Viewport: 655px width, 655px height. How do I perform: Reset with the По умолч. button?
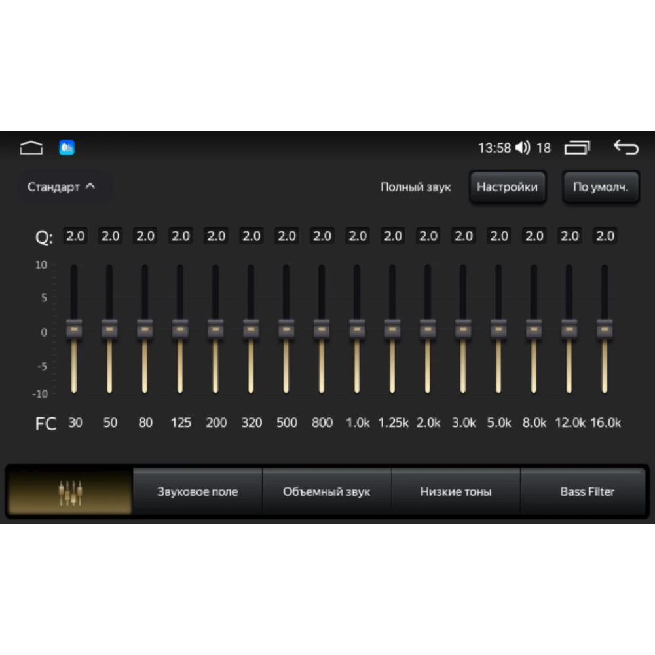coord(601,187)
